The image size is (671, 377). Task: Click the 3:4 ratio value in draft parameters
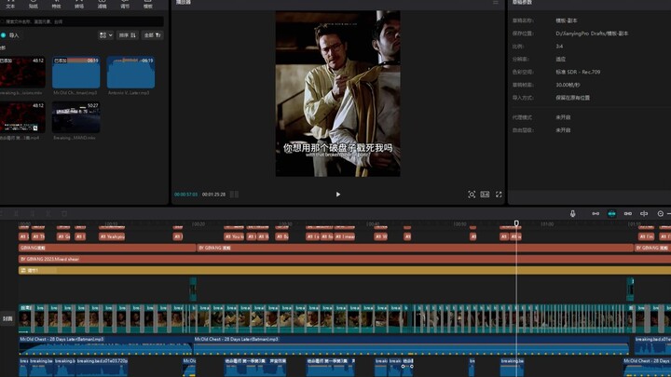(x=559, y=47)
